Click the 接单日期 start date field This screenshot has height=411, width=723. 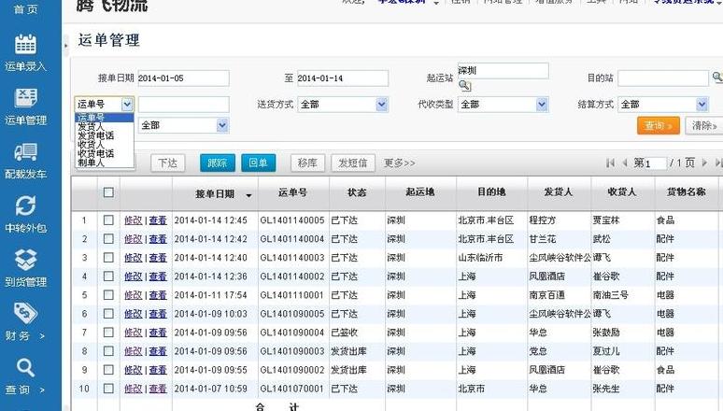coord(183,78)
